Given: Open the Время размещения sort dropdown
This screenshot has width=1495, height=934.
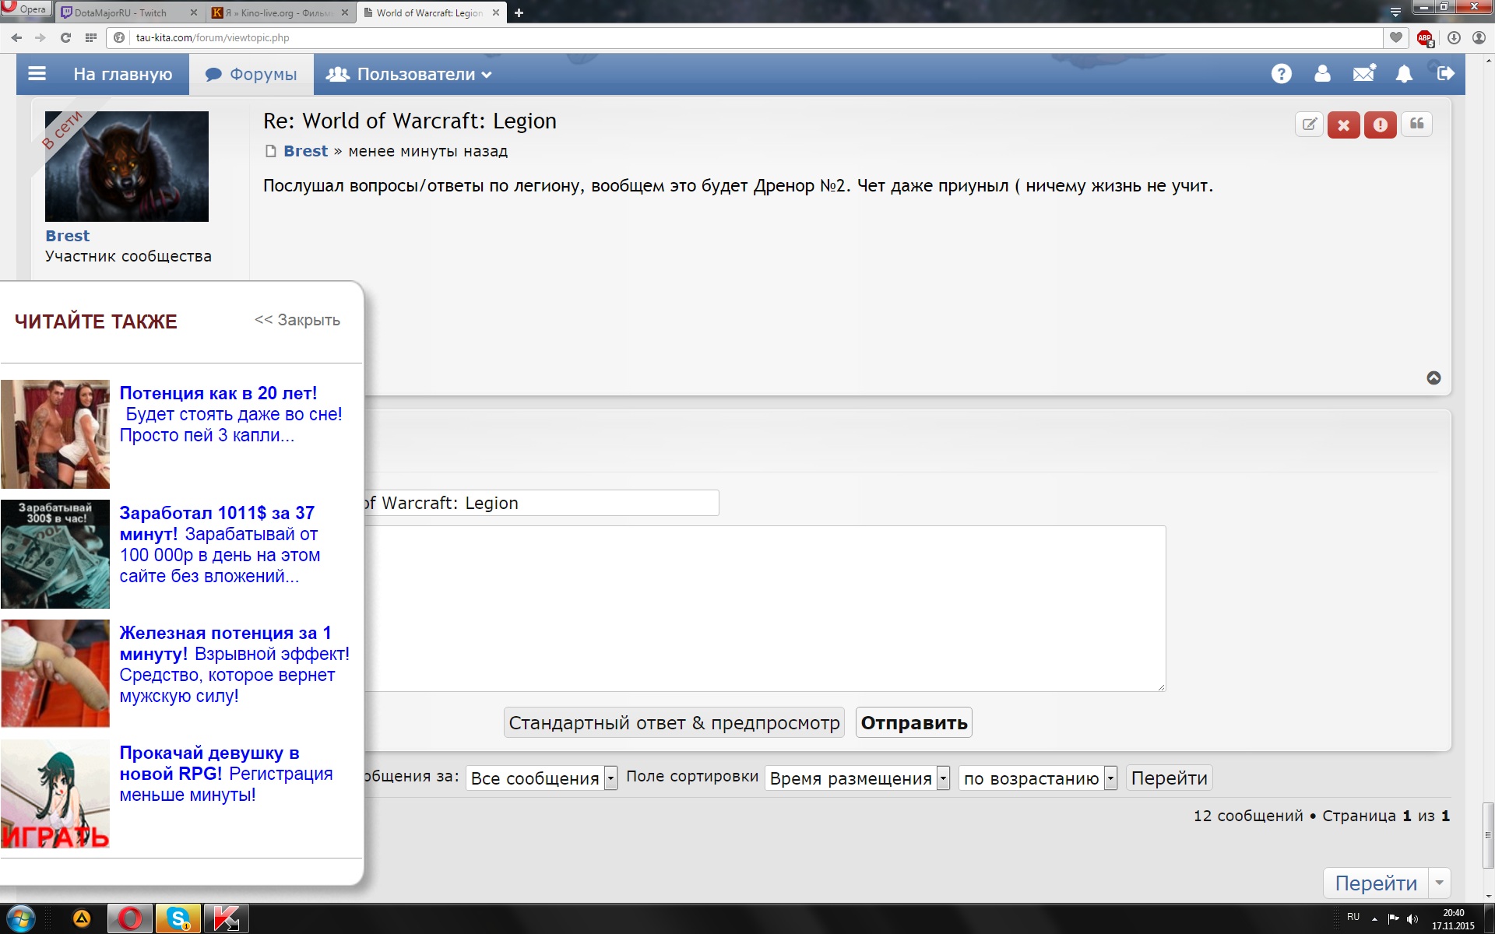Looking at the screenshot, I should [857, 778].
